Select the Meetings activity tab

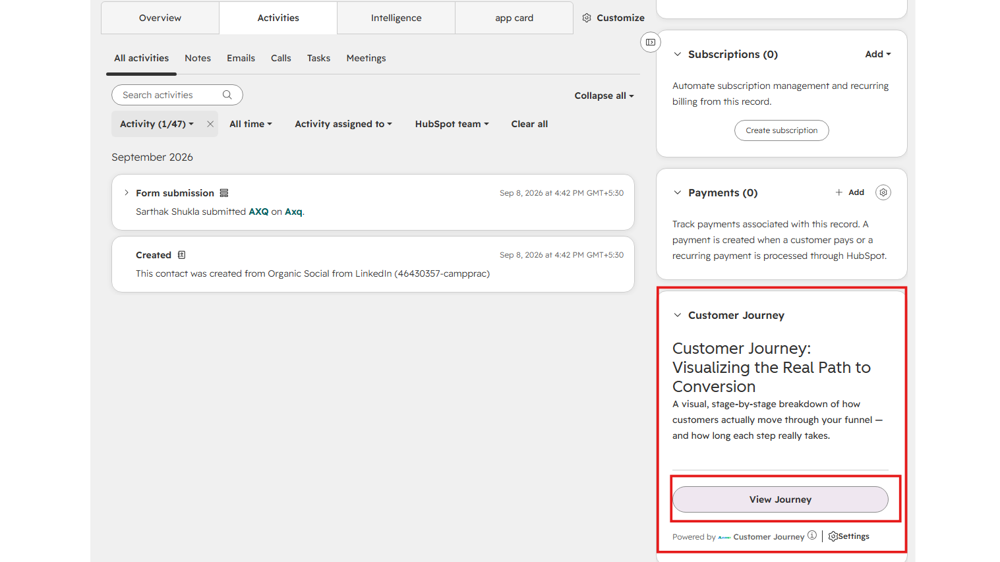(366, 58)
